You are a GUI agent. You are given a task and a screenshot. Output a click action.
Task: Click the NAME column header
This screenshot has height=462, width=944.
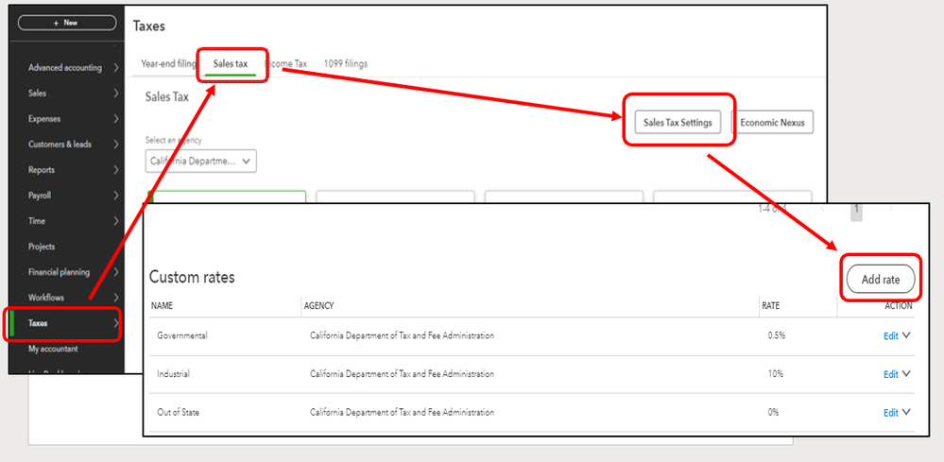[162, 305]
